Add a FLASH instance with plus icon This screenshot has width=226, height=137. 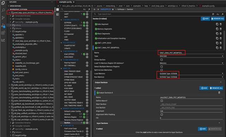point(87,31)
